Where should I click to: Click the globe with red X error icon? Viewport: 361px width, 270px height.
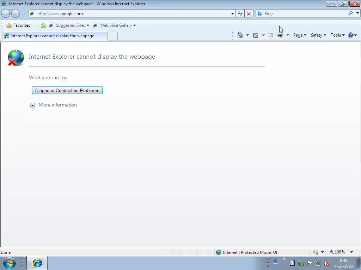[16, 58]
